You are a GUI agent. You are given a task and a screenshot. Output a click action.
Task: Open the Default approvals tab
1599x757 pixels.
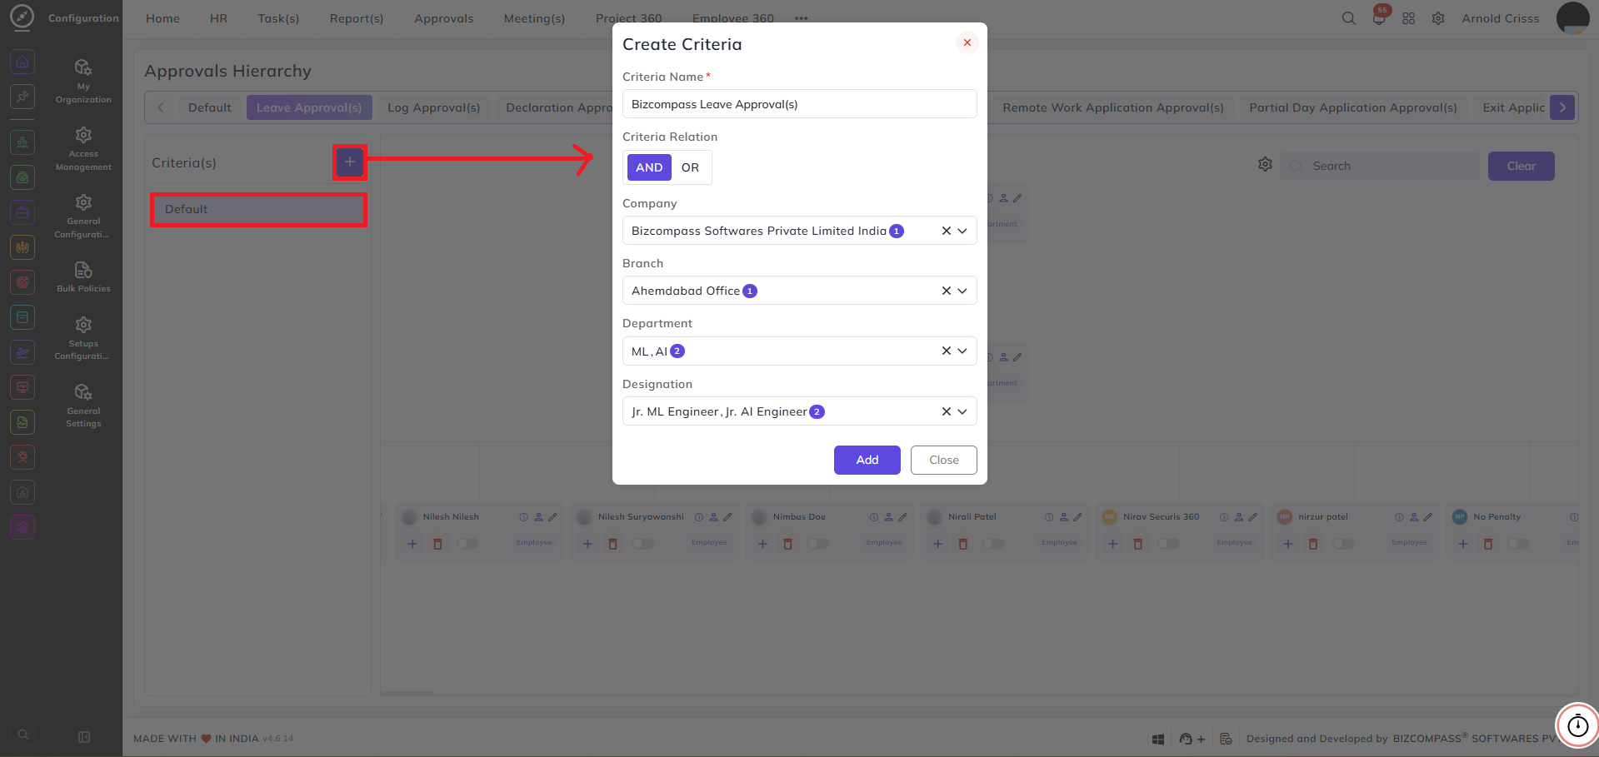(x=209, y=107)
